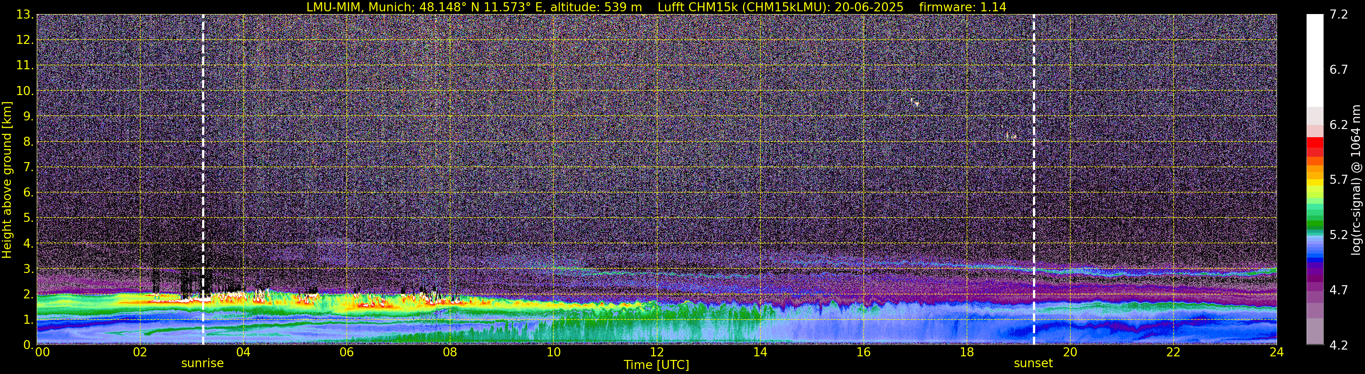Click the date "20-06-2025" in the title

pyautogui.click(x=869, y=7)
